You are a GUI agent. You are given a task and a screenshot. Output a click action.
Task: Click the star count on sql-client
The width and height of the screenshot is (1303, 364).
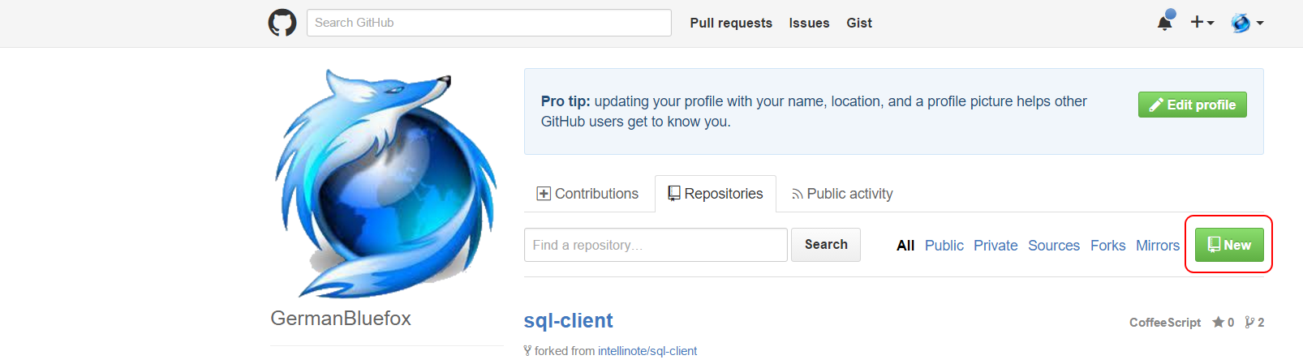1223,323
